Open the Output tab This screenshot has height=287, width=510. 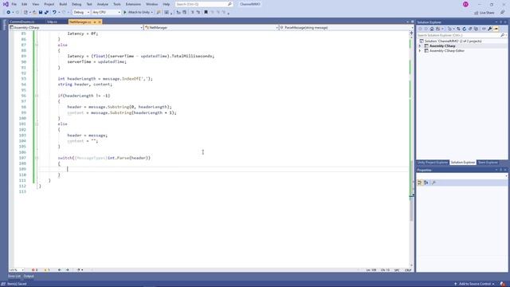[29, 277]
